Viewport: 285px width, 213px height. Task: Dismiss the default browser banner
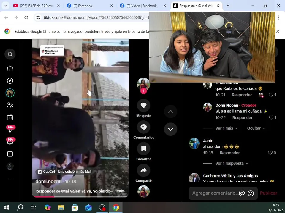(278, 31)
